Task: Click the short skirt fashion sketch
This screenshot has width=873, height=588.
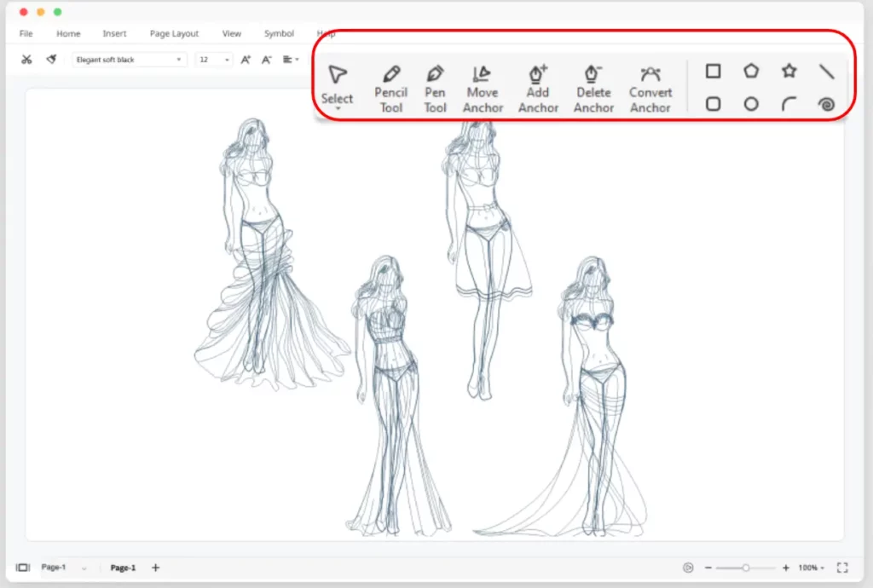Action: tap(485, 259)
